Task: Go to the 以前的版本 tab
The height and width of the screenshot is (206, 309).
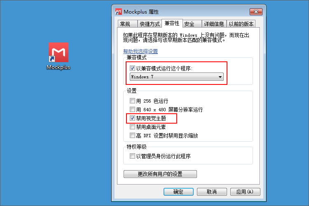Action: coord(241,24)
